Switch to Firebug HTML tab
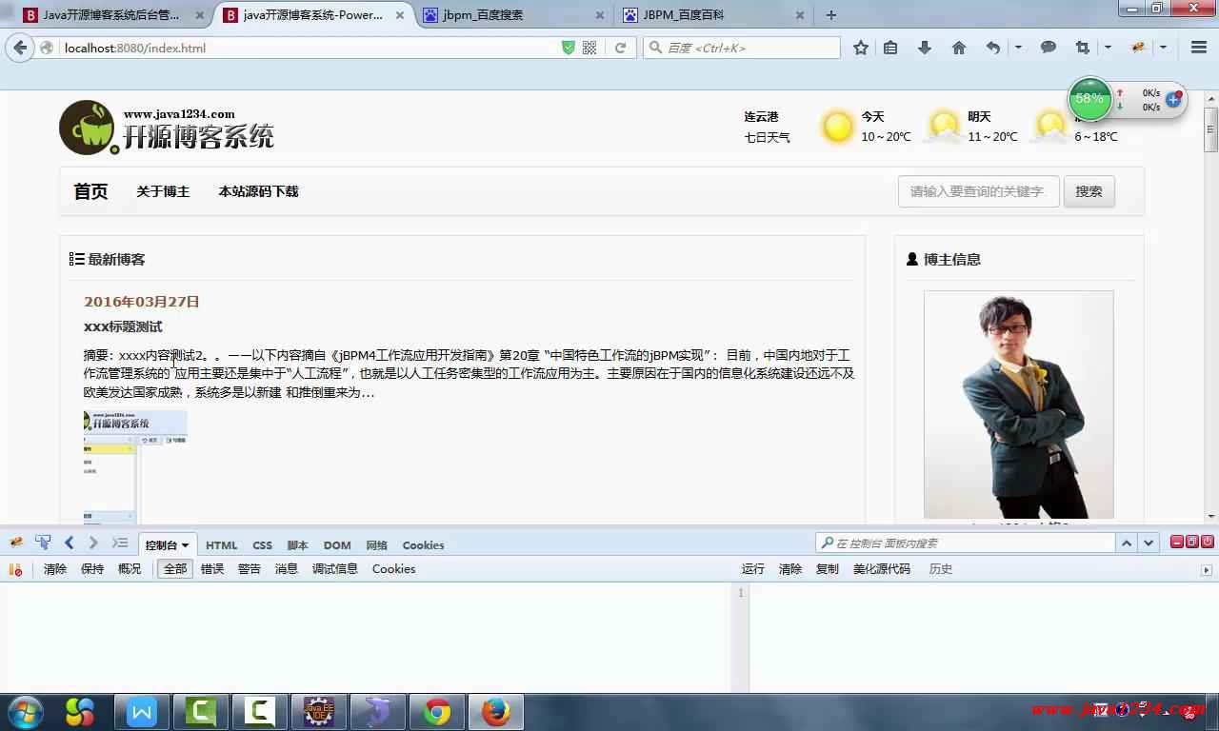This screenshot has width=1219, height=731. [x=222, y=545]
